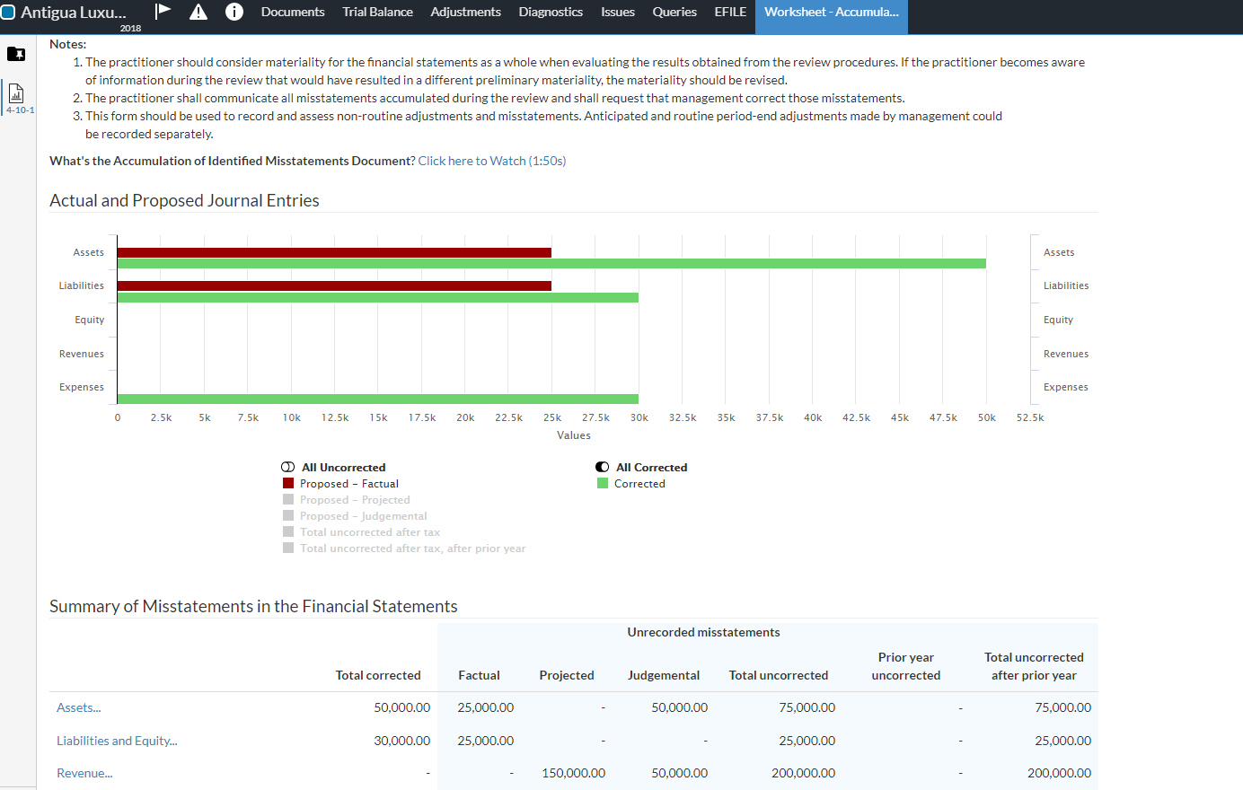1243x790 pixels.
Task: Expand the Liabilities and Equity... row
Action: point(117,741)
